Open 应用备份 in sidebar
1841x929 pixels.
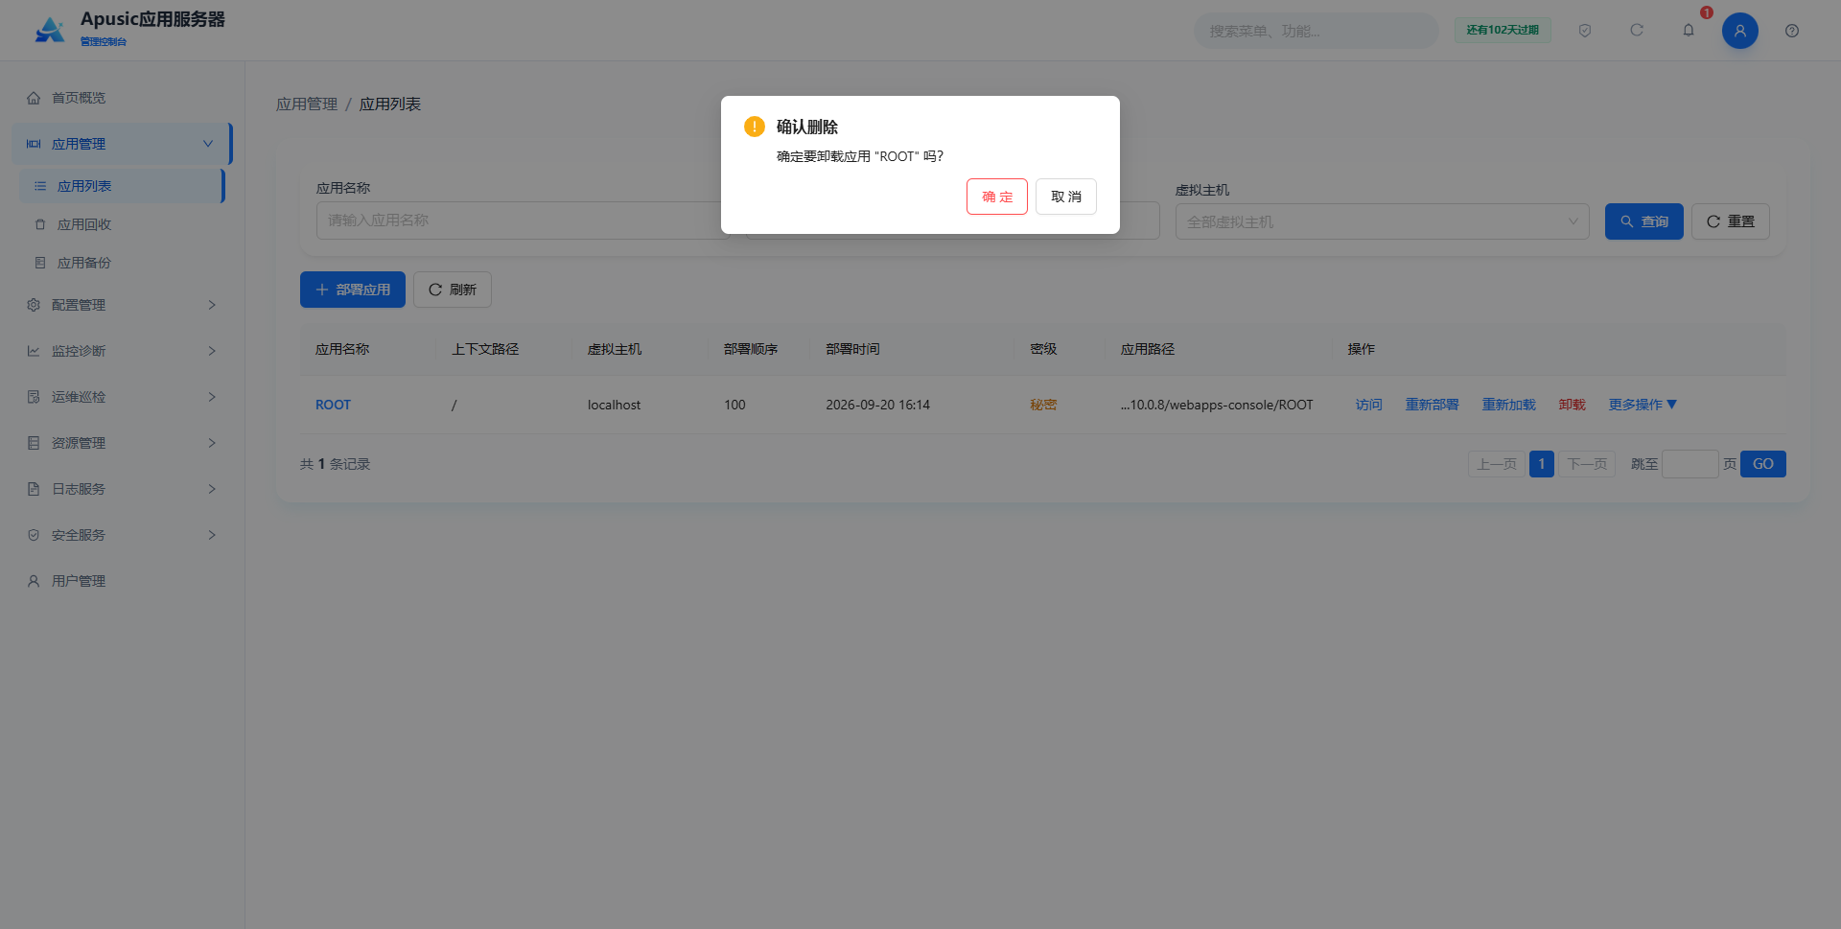click(122, 263)
